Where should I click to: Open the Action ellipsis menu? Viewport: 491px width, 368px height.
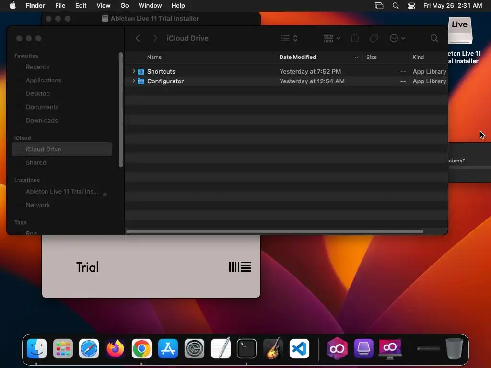click(x=397, y=38)
